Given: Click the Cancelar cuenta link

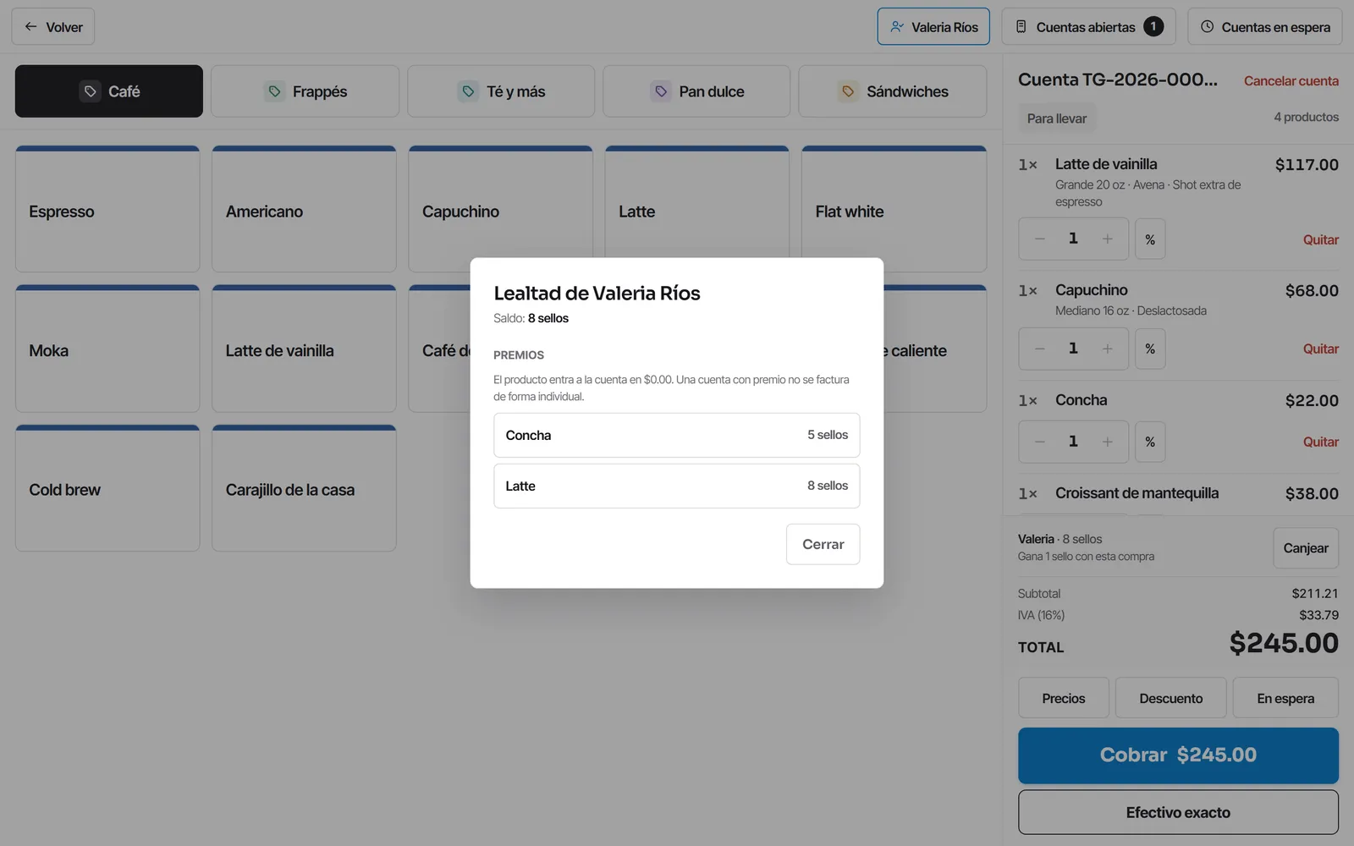Looking at the screenshot, I should pos(1291,81).
